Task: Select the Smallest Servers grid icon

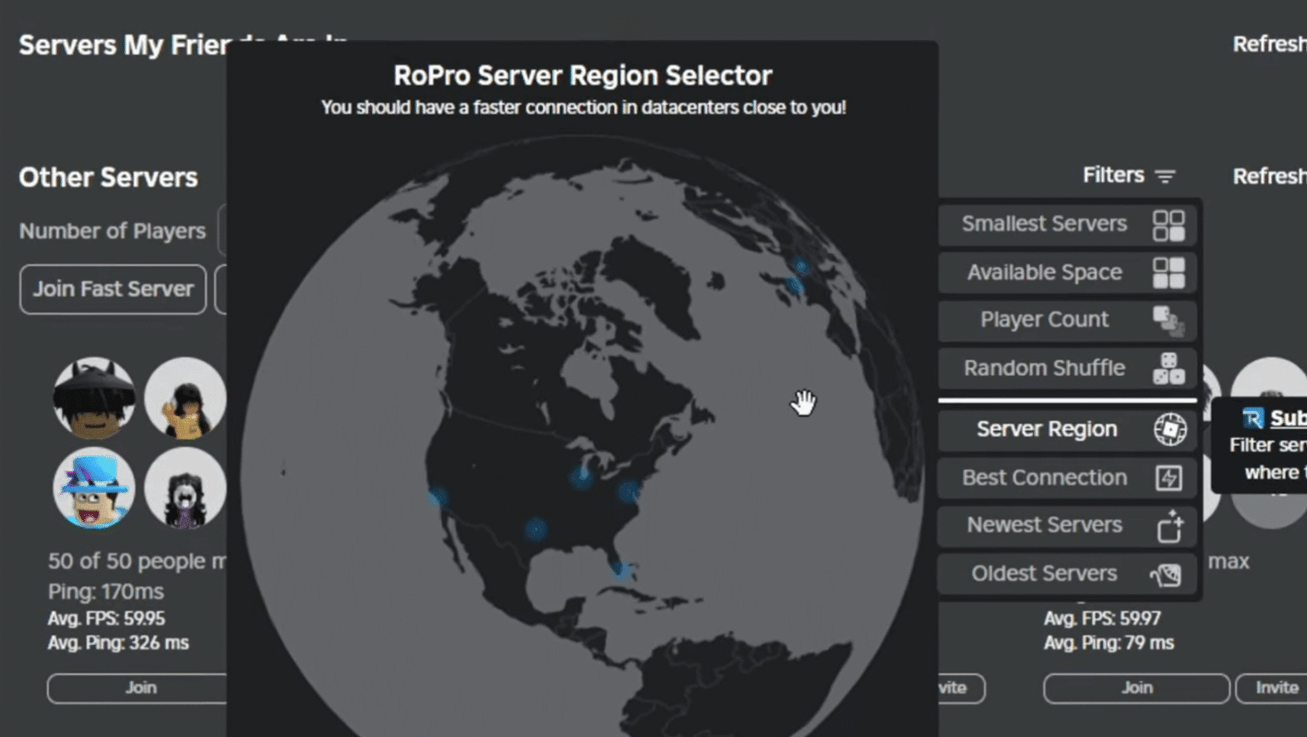Action: click(x=1172, y=224)
